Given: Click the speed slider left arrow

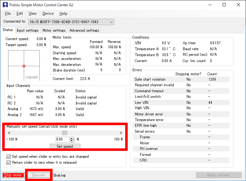Looking at the screenshot, I should pos(9,133).
